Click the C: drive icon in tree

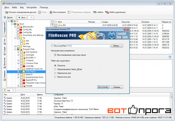point(15,21)
